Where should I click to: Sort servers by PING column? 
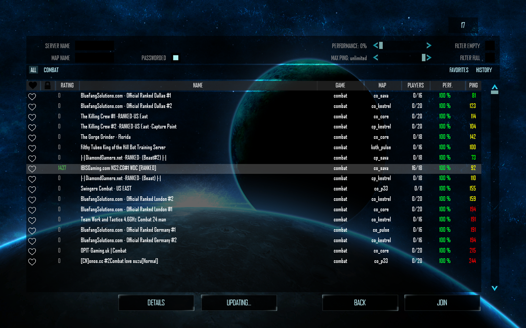coord(473,86)
